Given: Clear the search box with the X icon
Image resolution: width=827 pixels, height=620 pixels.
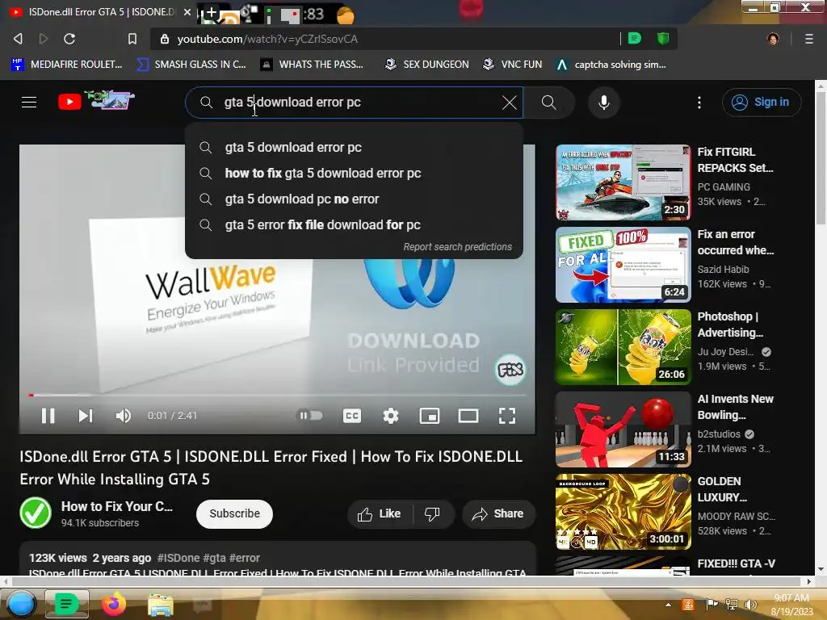Looking at the screenshot, I should (509, 103).
